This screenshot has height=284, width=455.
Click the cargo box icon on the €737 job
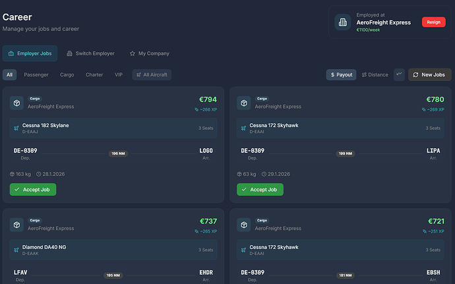[16, 225]
